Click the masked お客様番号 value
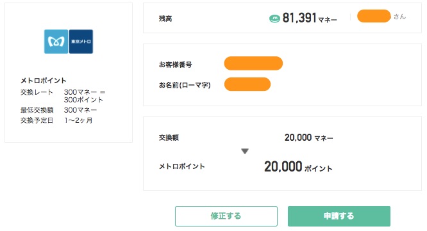Screen dimensions: 427x231 point(253,63)
